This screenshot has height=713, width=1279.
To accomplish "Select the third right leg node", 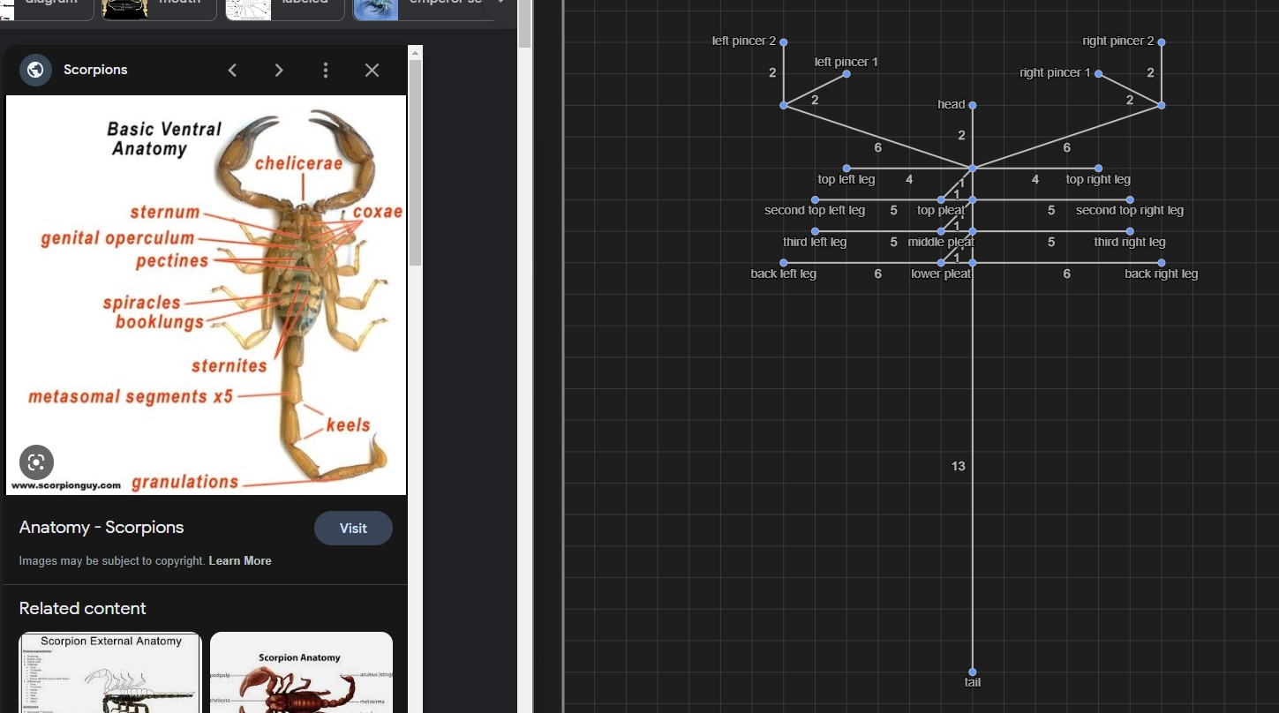I will point(1130,231).
